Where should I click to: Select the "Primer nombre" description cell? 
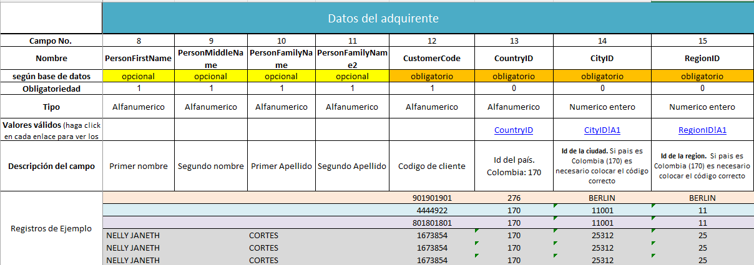pos(138,166)
